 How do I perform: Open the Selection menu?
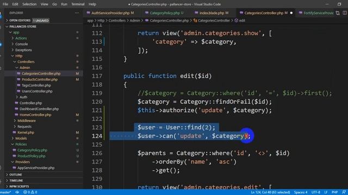29,4
